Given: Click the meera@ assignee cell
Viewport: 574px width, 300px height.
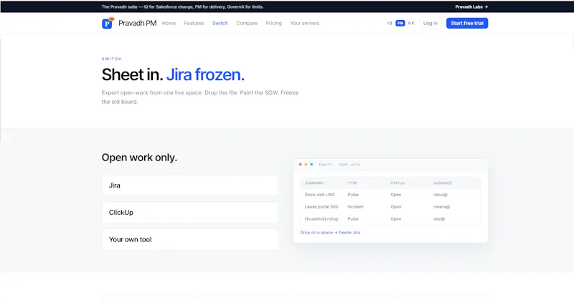Looking at the screenshot, I should click(441, 207).
